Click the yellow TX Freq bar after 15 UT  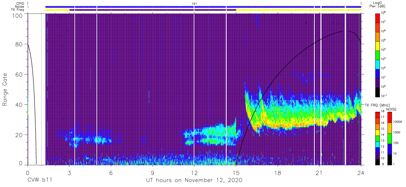coord(299,10)
